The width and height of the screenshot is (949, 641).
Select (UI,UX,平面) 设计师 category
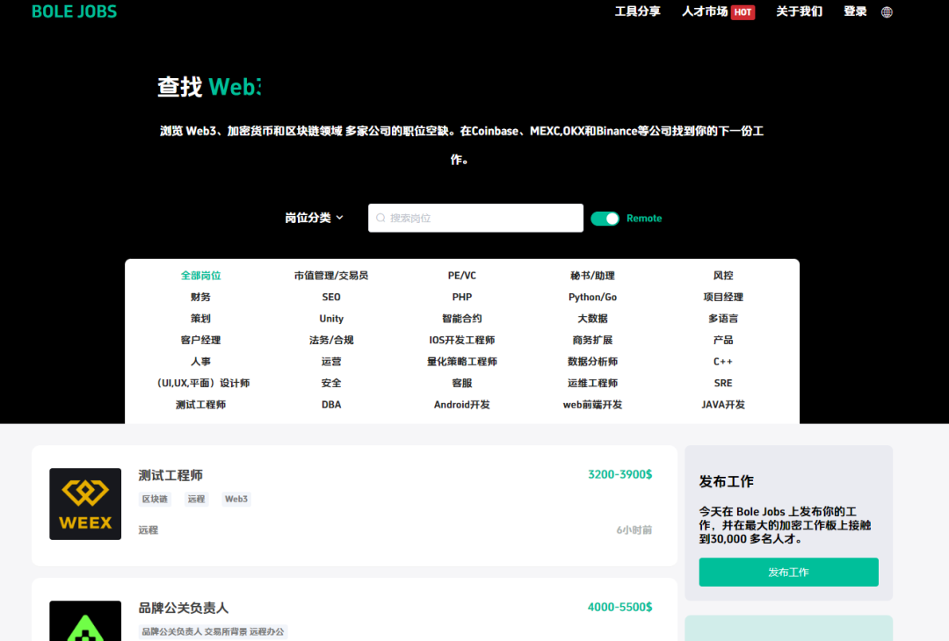pos(203,383)
